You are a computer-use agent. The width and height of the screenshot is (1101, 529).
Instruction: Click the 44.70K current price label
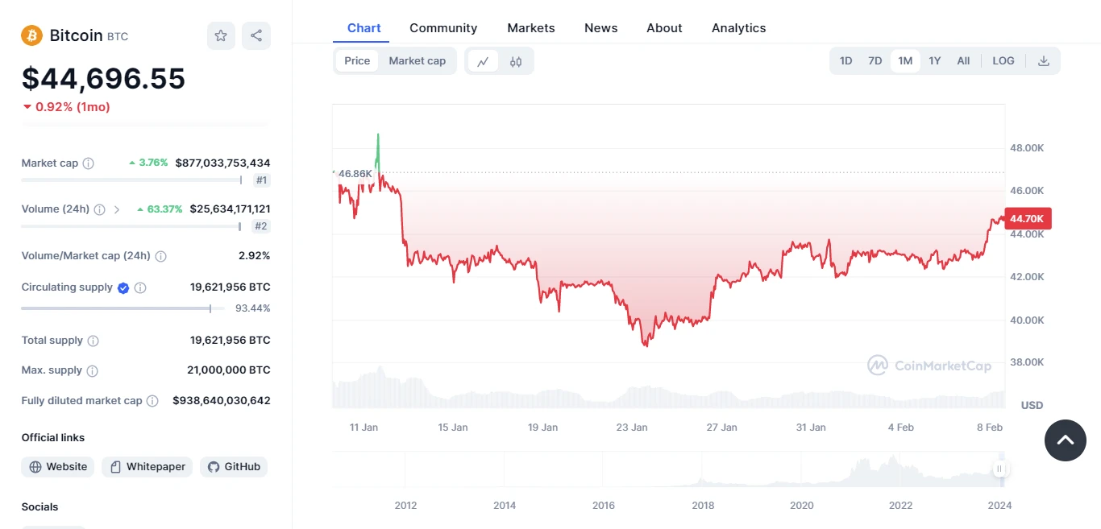coord(1028,218)
